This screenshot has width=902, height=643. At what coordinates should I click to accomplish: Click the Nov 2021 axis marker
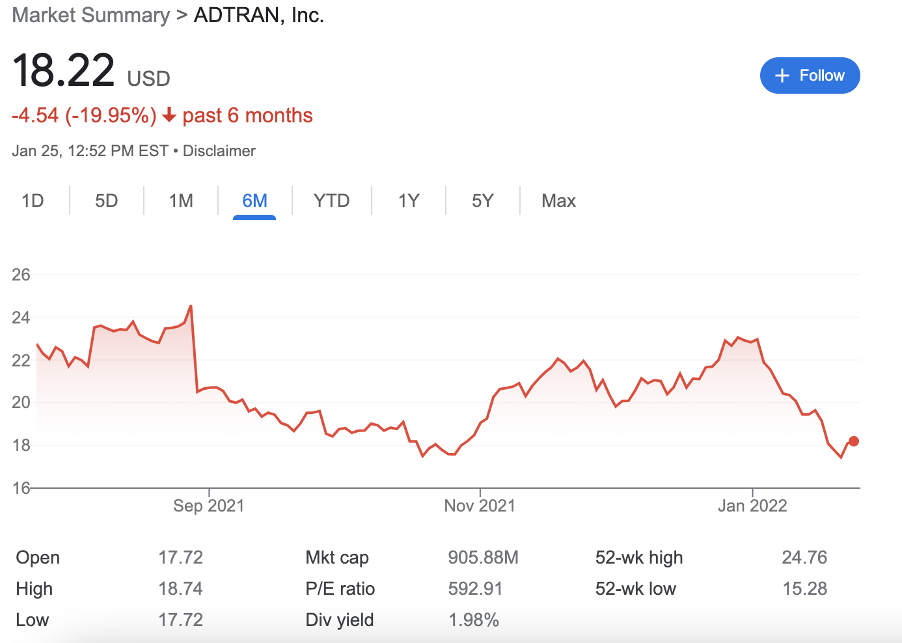[x=480, y=506]
